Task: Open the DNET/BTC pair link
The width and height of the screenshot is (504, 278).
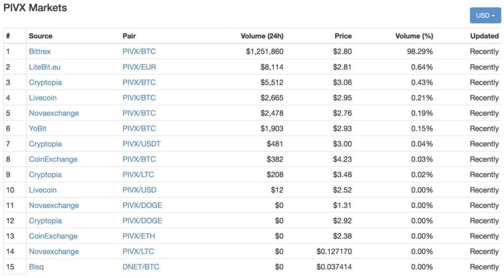Action: [141, 267]
